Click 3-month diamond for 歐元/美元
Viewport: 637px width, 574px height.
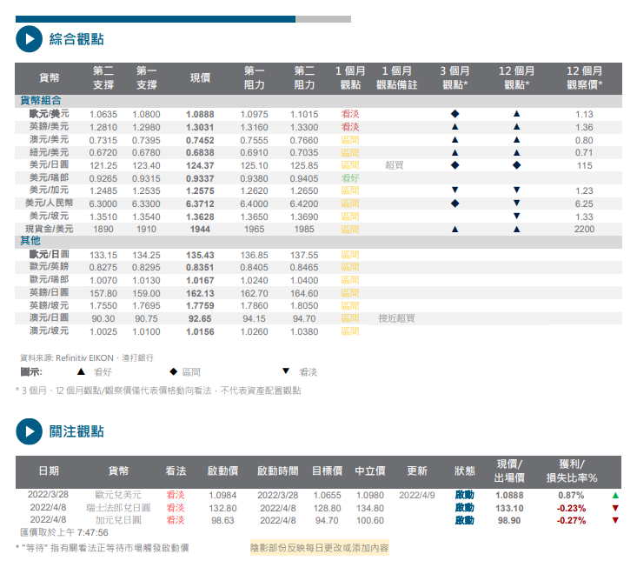tap(455, 114)
